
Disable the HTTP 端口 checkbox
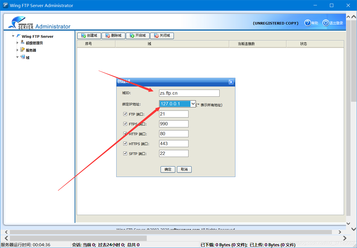[125, 134]
